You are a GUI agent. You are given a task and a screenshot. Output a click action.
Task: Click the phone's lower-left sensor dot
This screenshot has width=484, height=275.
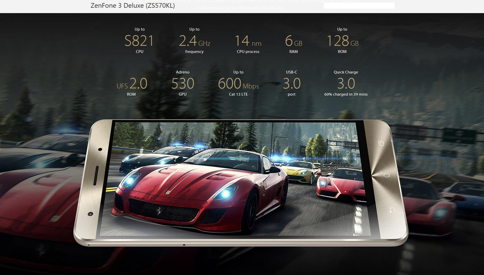[90, 214]
